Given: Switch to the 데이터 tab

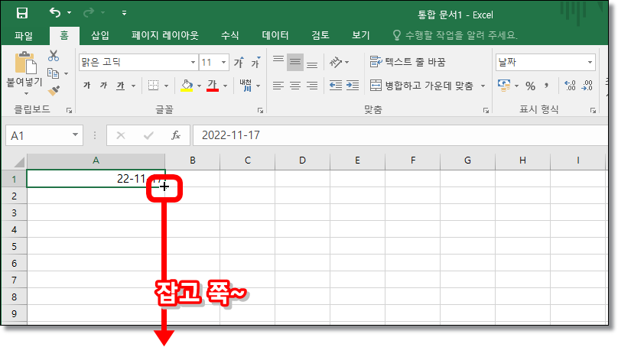Looking at the screenshot, I should (x=275, y=35).
